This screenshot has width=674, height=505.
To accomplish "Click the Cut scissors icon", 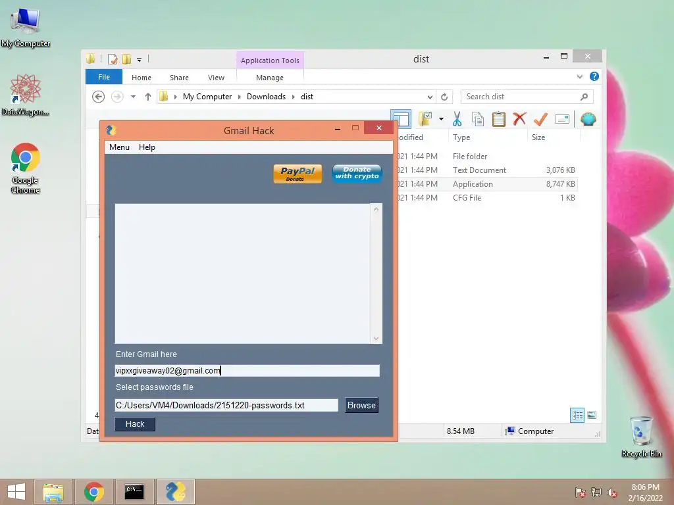I will click(457, 119).
